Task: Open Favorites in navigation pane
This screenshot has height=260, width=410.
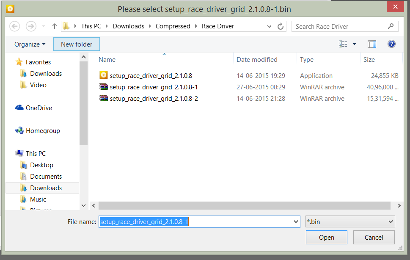Action: tap(38, 62)
